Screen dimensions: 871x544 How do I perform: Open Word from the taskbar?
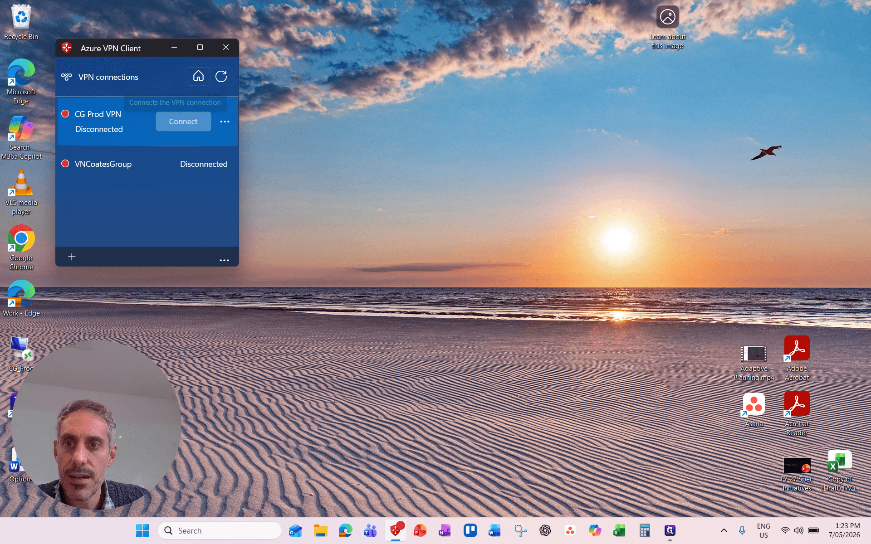[494, 530]
